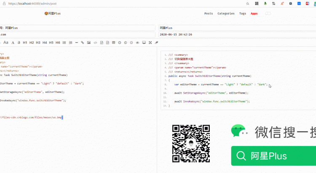Toggle HTML preview monitor icon
Viewport: 316px width, 173px height.
144,43
